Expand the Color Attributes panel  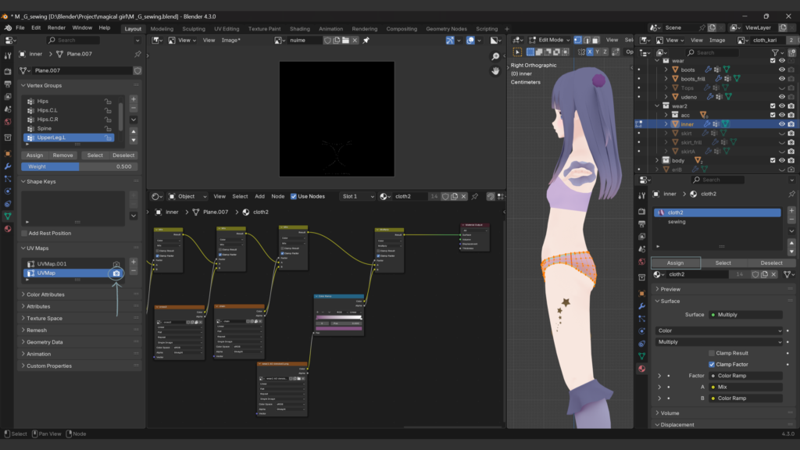45,295
